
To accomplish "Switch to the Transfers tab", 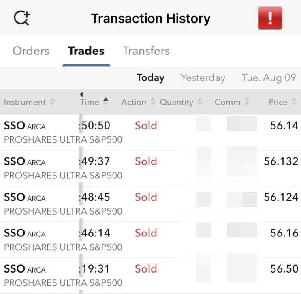I will click(x=146, y=51).
